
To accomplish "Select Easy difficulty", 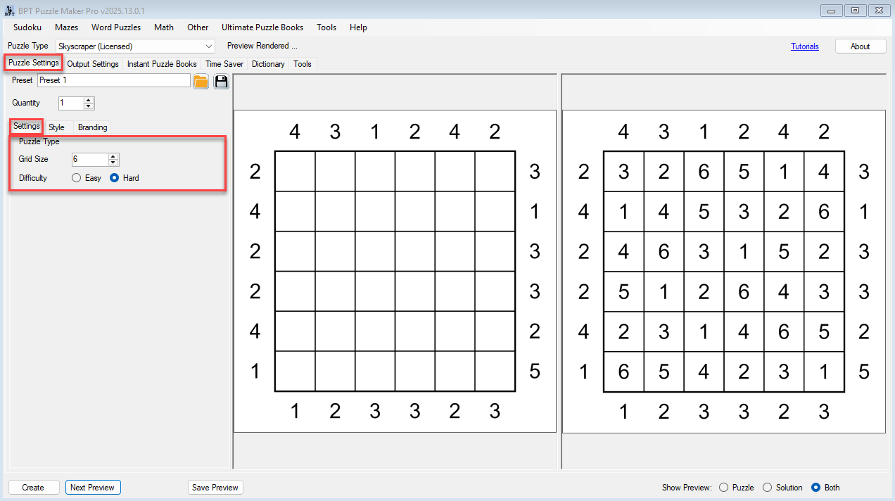I will [x=87, y=178].
